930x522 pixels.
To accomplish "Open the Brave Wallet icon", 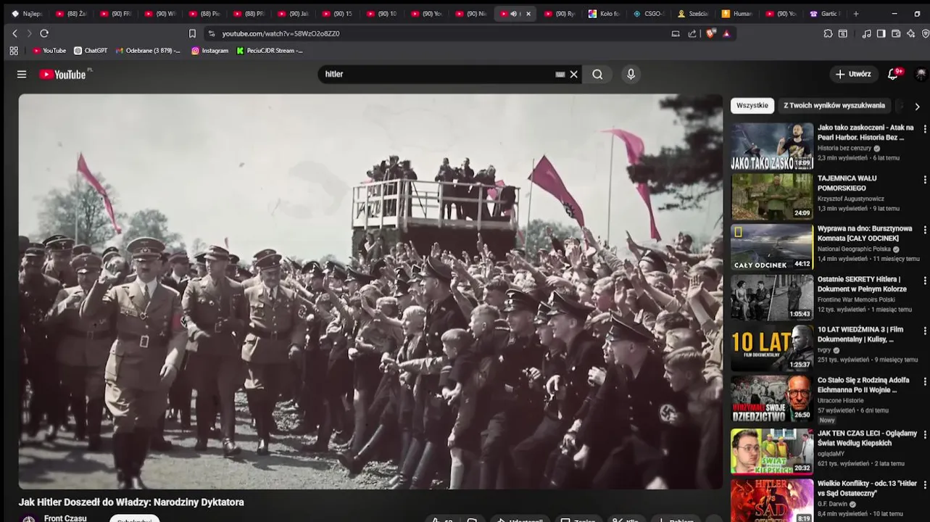I will click(x=896, y=33).
